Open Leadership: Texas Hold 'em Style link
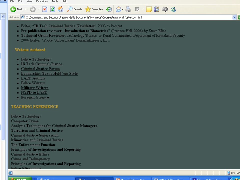 49,73
